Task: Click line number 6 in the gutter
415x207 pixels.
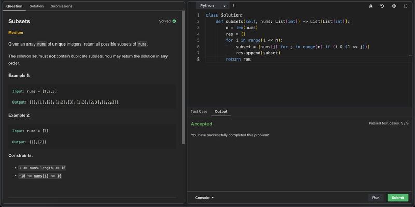Action: click(x=198, y=47)
